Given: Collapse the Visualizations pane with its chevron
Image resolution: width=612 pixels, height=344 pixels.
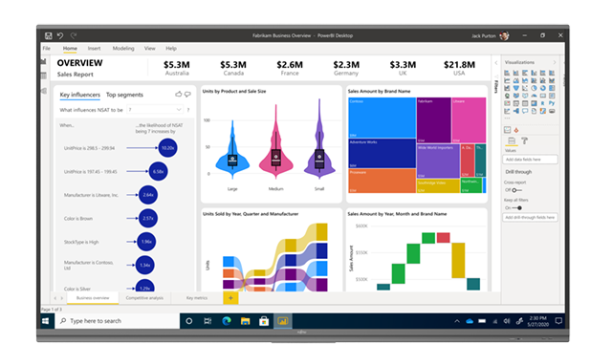Looking at the screenshot, I should click(x=555, y=62).
